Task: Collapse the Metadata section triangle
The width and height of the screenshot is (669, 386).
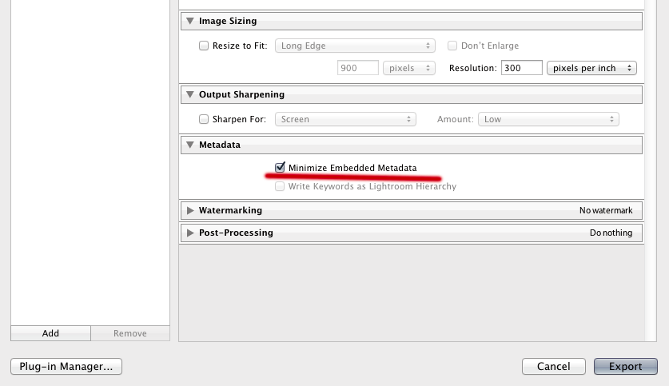Action: coord(189,145)
